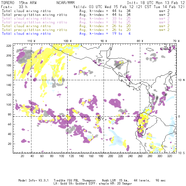Click the '160' tick on the vertical axis
186x186 pixels.
(x=9, y=75)
